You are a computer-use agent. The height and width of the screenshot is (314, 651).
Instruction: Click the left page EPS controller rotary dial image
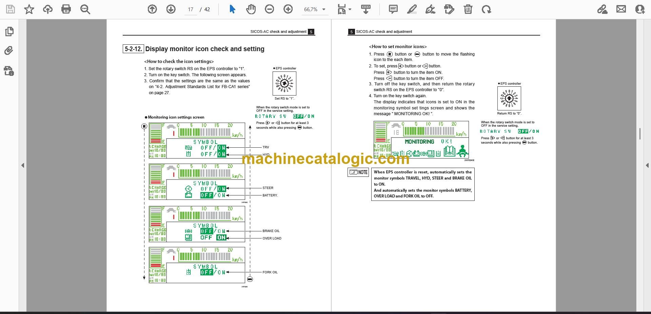[x=284, y=83]
